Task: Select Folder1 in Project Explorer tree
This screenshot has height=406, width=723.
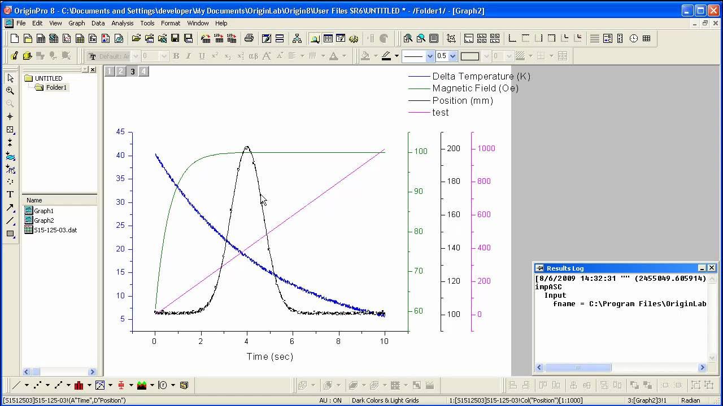Action: click(56, 87)
